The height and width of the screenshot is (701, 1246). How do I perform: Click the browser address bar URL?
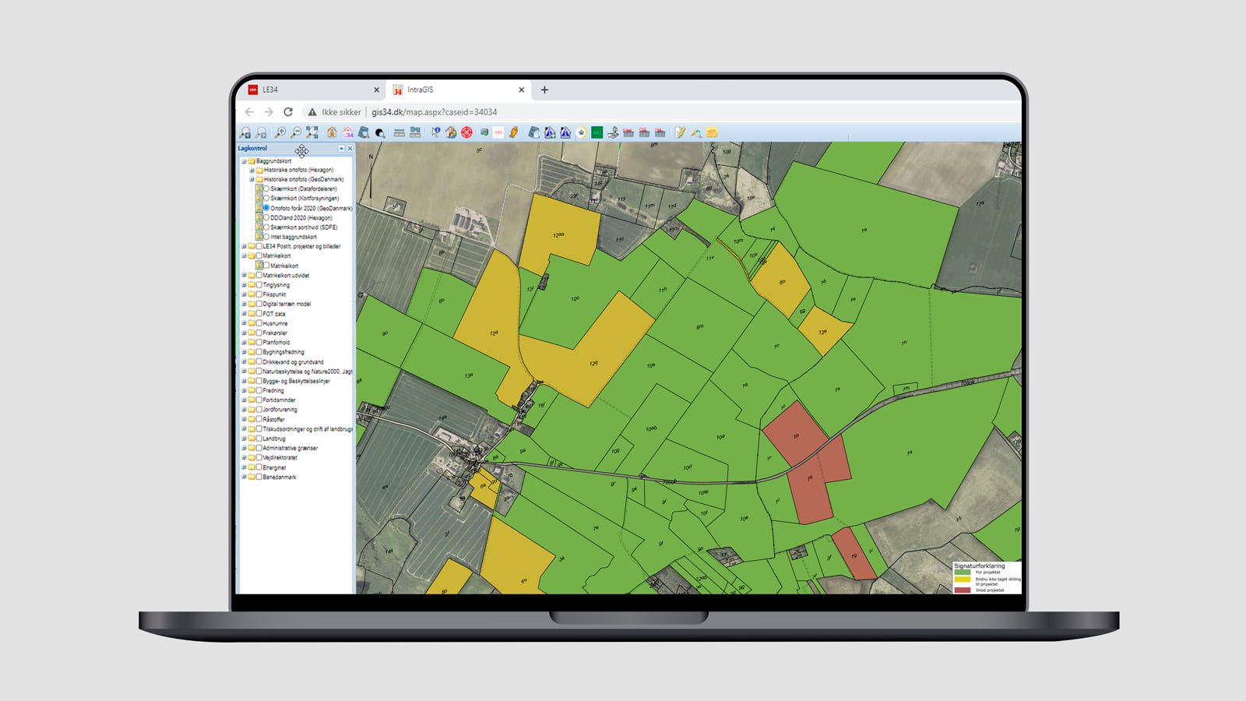(x=434, y=112)
